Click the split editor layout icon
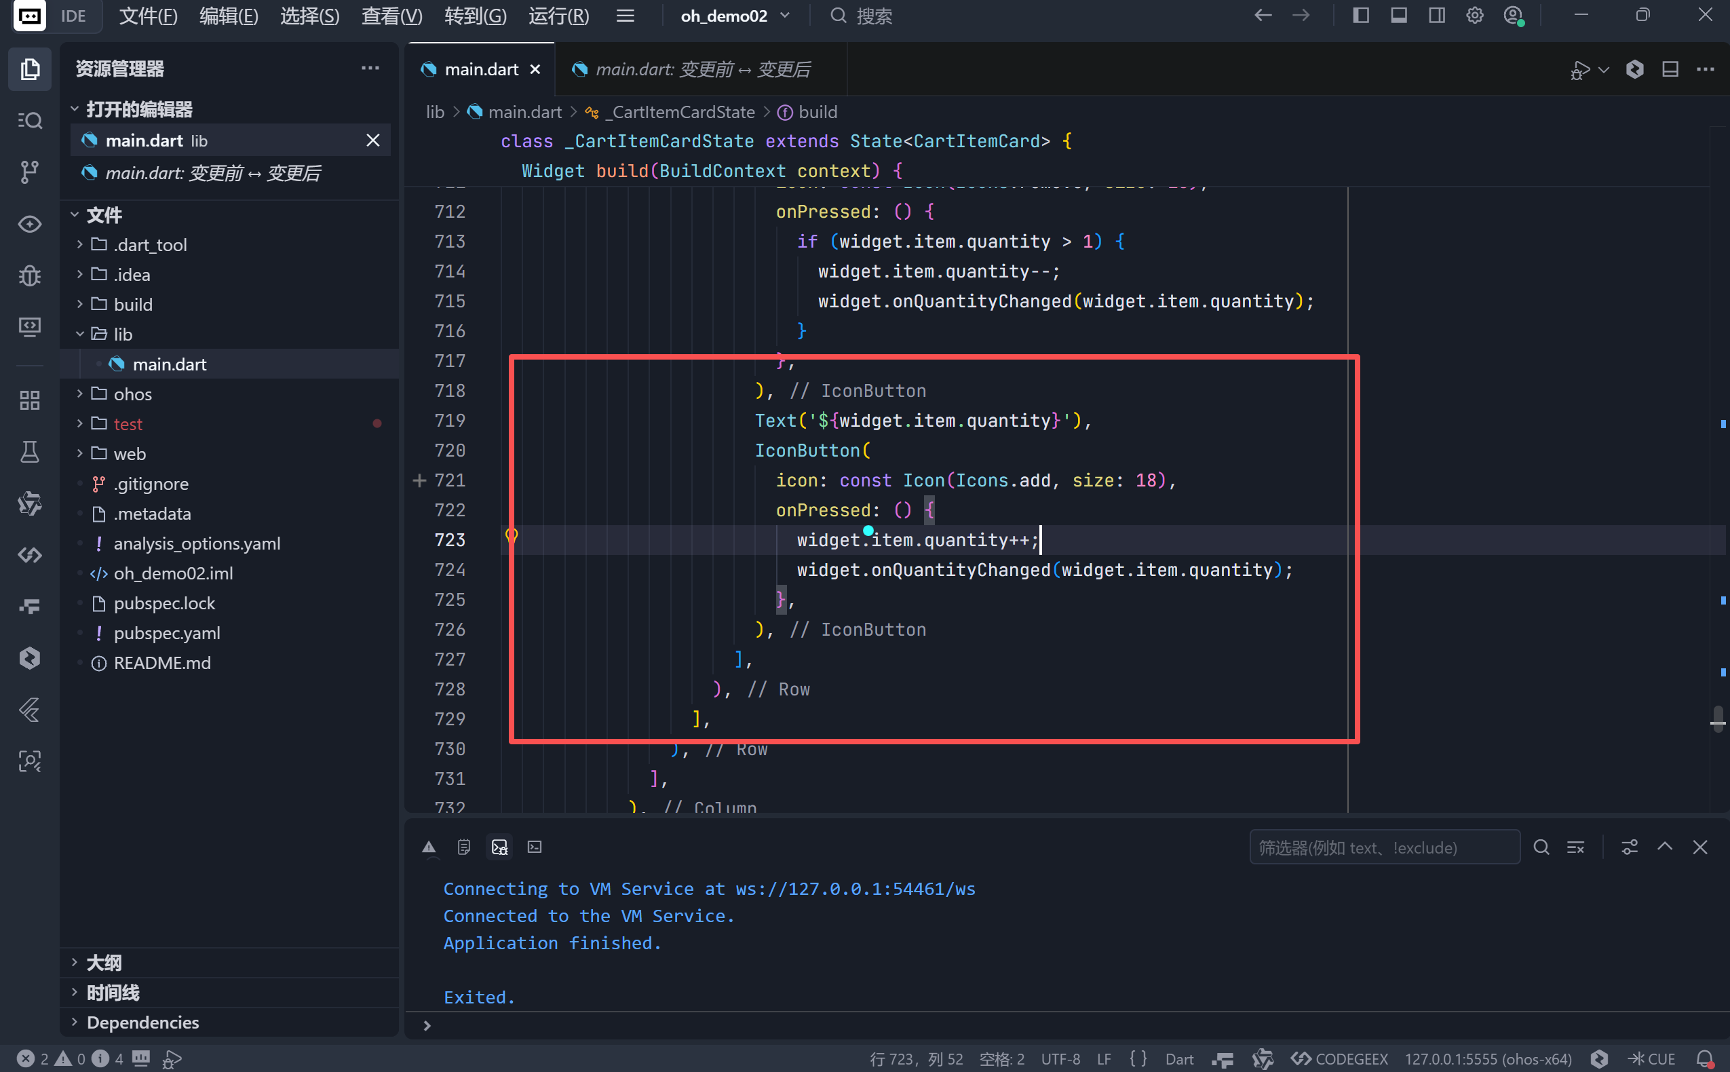1730x1072 pixels. (1670, 69)
